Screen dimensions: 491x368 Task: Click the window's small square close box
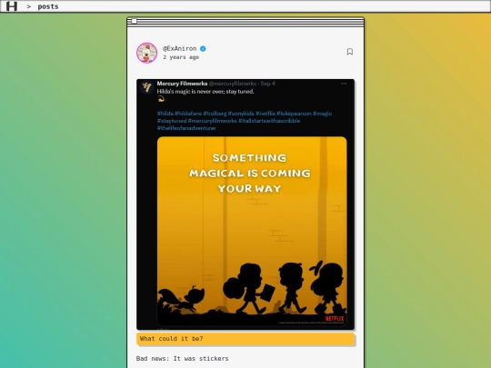tap(134, 21)
